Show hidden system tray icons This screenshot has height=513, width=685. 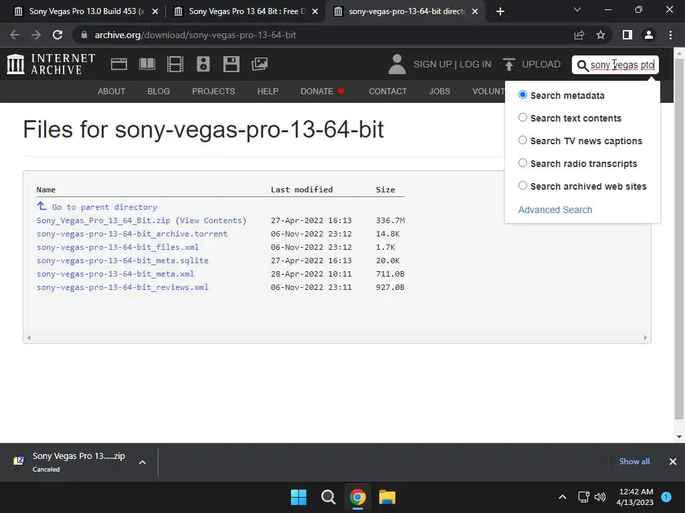tap(563, 497)
